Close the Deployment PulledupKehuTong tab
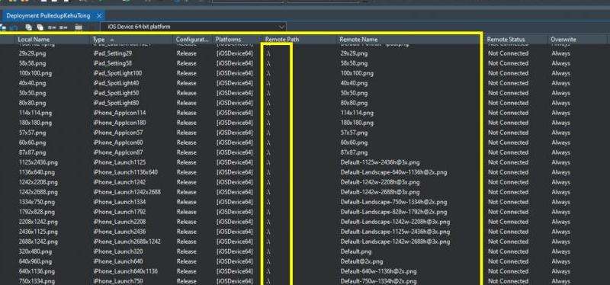Image resolution: width=610 pixels, height=285 pixels. pos(99,16)
